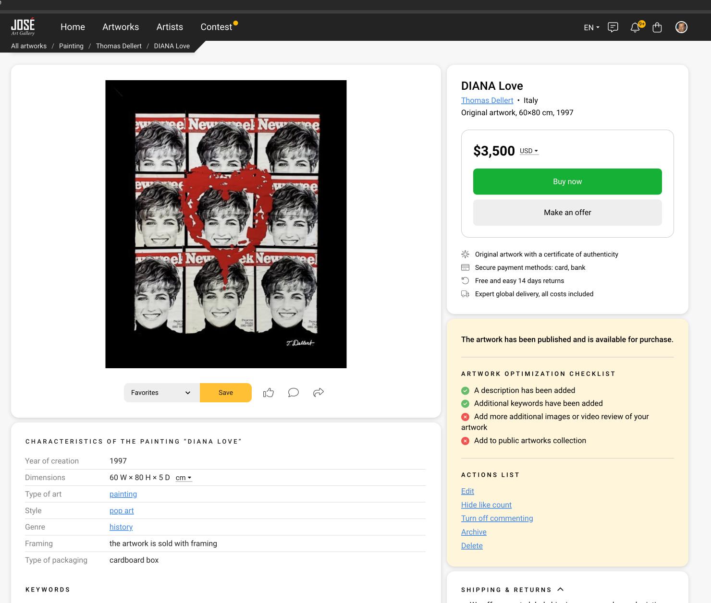Turn off commenting on this artwork
711x603 pixels.
click(497, 518)
